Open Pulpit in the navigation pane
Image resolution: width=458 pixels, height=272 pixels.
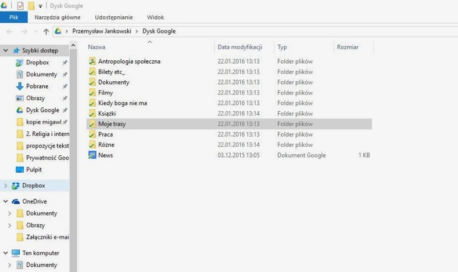[x=34, y=170]
